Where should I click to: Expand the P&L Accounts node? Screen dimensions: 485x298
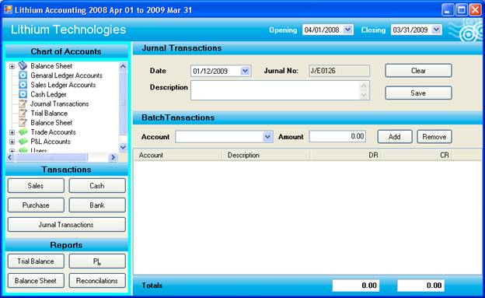pyautogui.click(x=12, y=142)
